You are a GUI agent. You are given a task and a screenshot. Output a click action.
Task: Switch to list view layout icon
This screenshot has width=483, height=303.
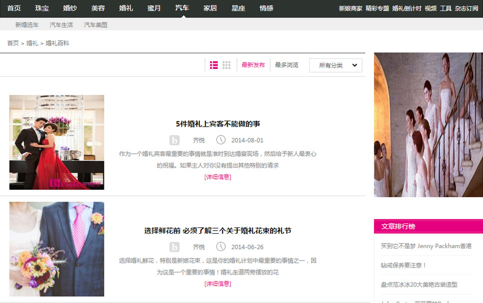pyautogui.click(x=214, y=65)
